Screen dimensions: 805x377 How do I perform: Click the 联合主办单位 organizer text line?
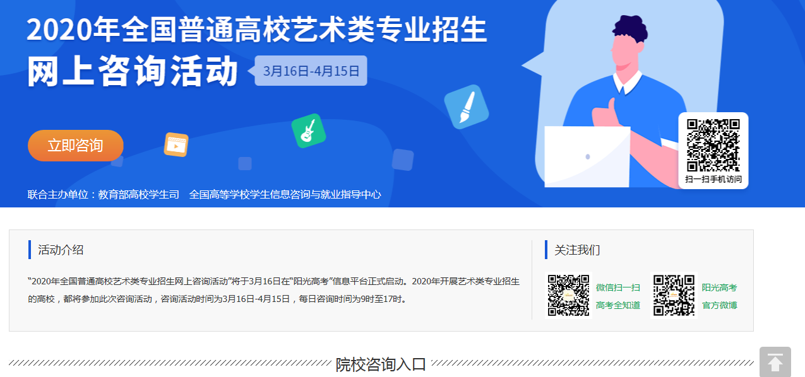coord(204,194)
